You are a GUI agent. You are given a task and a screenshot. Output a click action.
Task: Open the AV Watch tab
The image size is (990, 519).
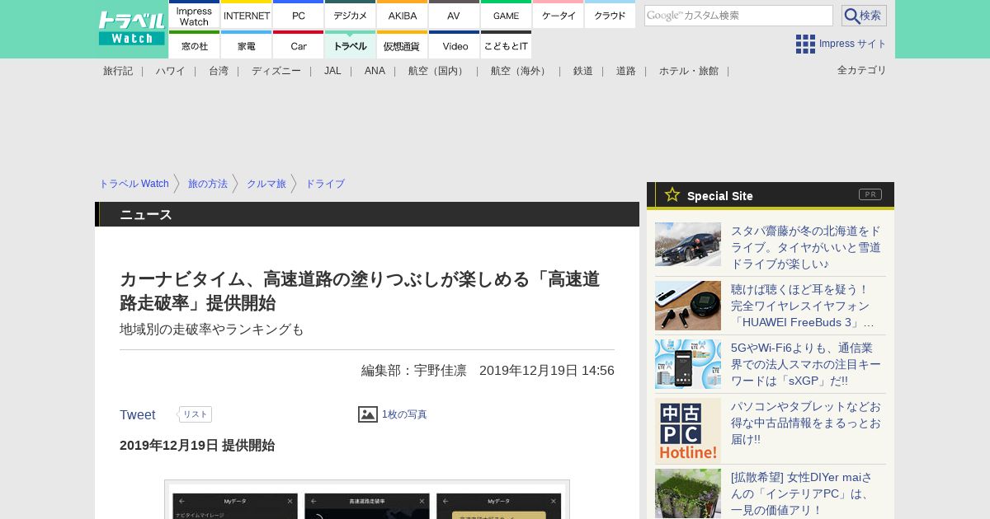coord(455,16)
